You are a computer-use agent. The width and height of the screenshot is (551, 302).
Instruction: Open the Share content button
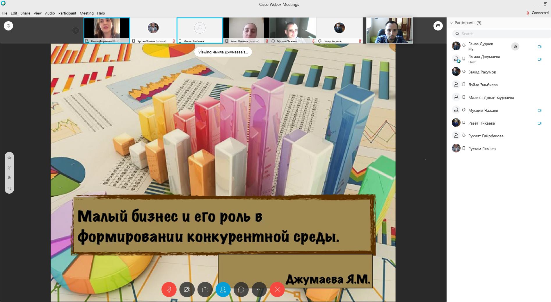(205, 290)
